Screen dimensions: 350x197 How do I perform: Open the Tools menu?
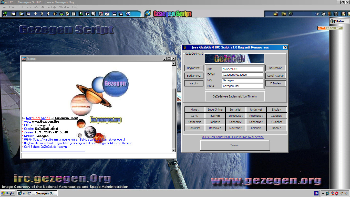(12, 7)
